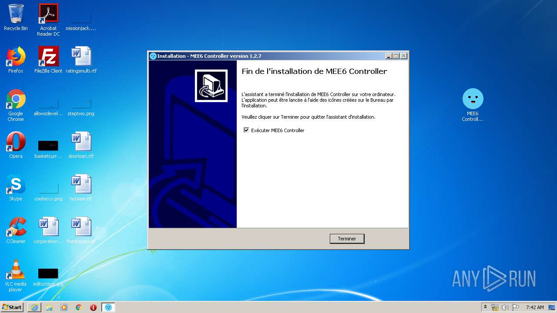Click the MEE6 installer taskbar button

click(108, 307)
